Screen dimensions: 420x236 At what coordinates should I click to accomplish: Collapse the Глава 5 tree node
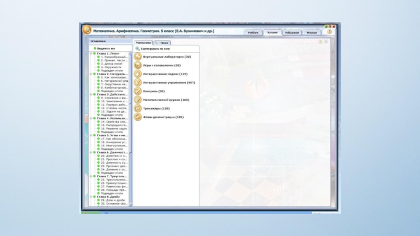click(91, 135)
